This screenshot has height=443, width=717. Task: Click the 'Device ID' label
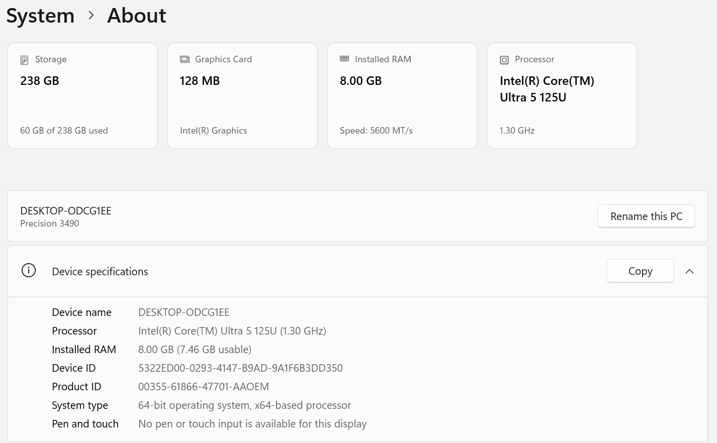coord(74,368)
